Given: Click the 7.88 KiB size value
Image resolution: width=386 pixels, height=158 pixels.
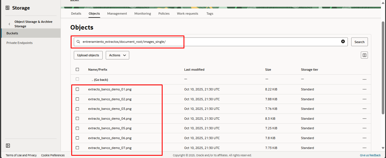Looking at the screenshot, I should pyautogui.click(x=271, y=99).
